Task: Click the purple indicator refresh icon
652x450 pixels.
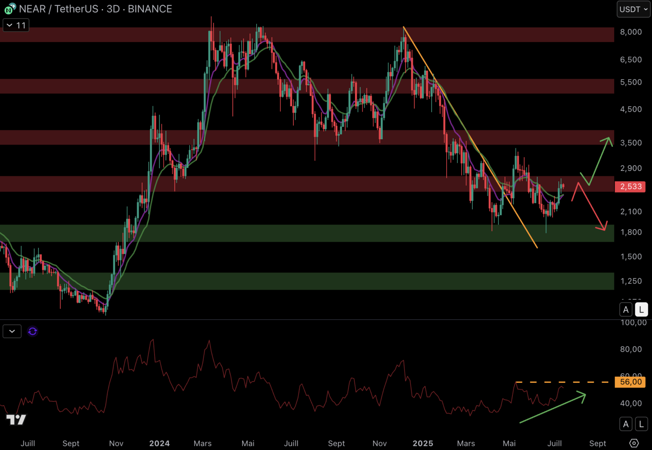Action: tap(32, 331)
